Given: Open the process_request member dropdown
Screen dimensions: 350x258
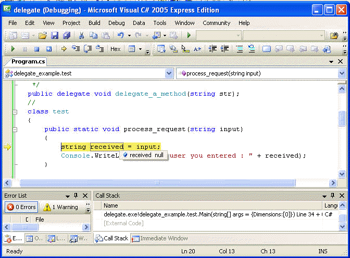Looking at the screenshot, I should click(341, 74).
